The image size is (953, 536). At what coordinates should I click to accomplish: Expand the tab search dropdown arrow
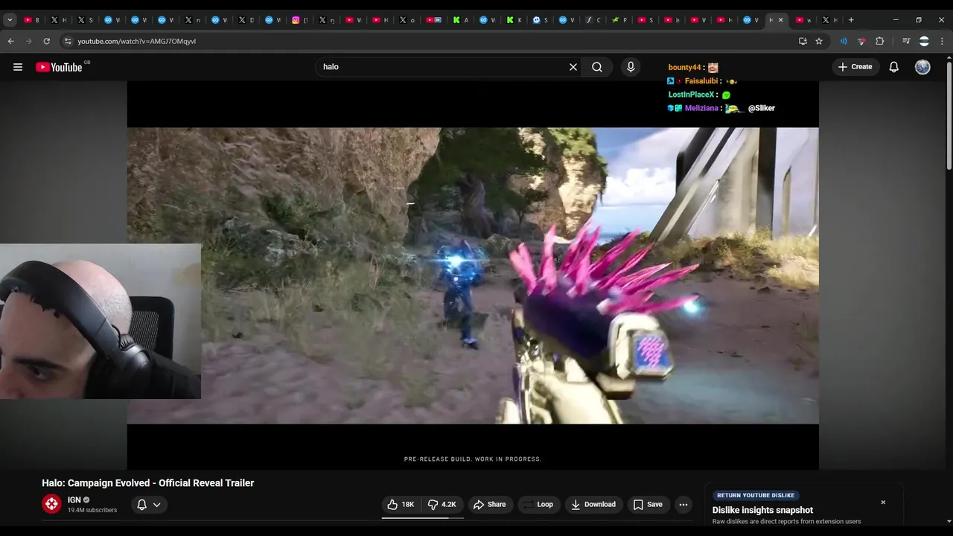click(10, 20)
